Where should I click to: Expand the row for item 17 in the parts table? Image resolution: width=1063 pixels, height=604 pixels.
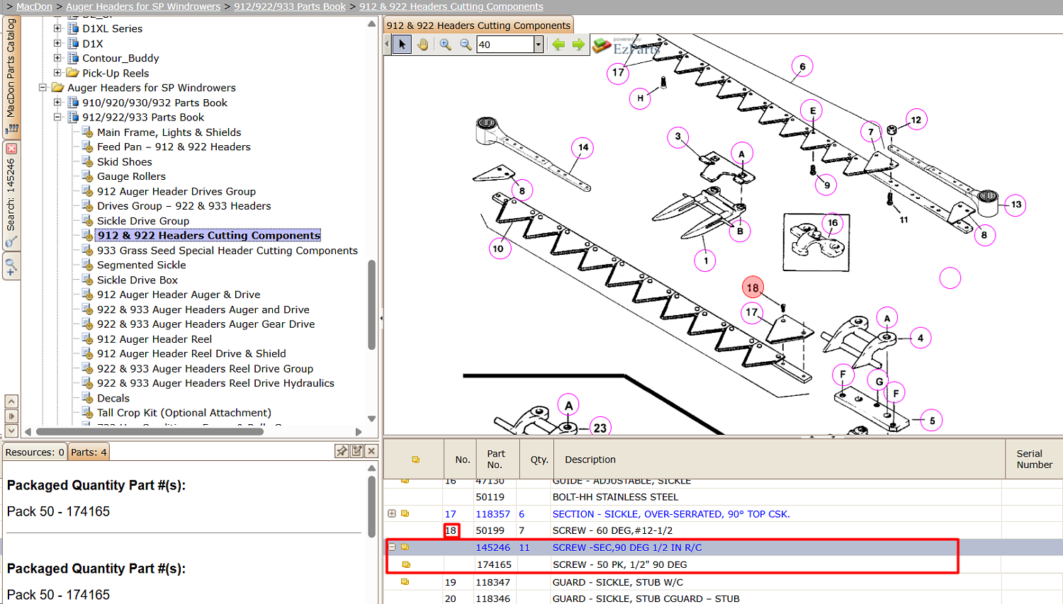[392, 513]
